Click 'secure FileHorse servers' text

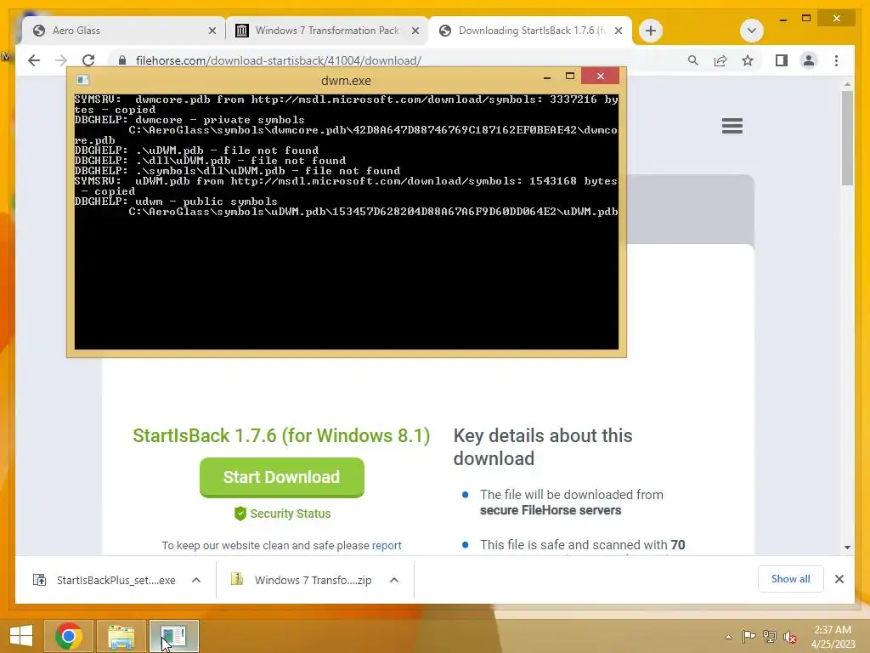click(x=551, y=510)
